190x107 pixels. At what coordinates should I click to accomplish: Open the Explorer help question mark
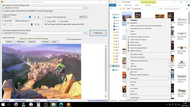(189, 5)
